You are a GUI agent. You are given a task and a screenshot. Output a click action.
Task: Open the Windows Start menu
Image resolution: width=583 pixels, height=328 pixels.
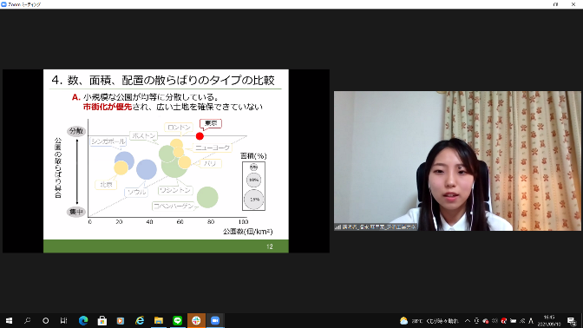click(9, 320)
